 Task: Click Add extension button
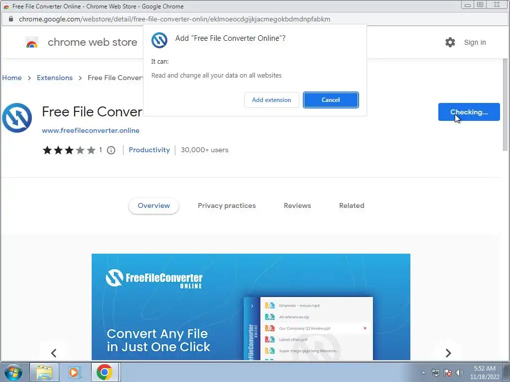pos(271,99)
